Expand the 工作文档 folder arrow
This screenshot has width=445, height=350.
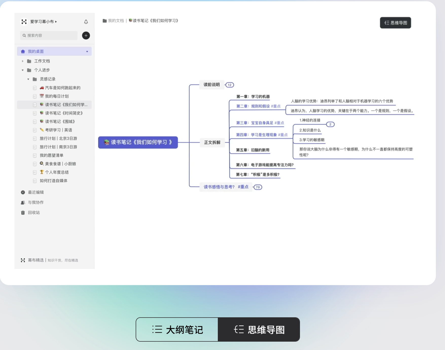click(23, 61)
